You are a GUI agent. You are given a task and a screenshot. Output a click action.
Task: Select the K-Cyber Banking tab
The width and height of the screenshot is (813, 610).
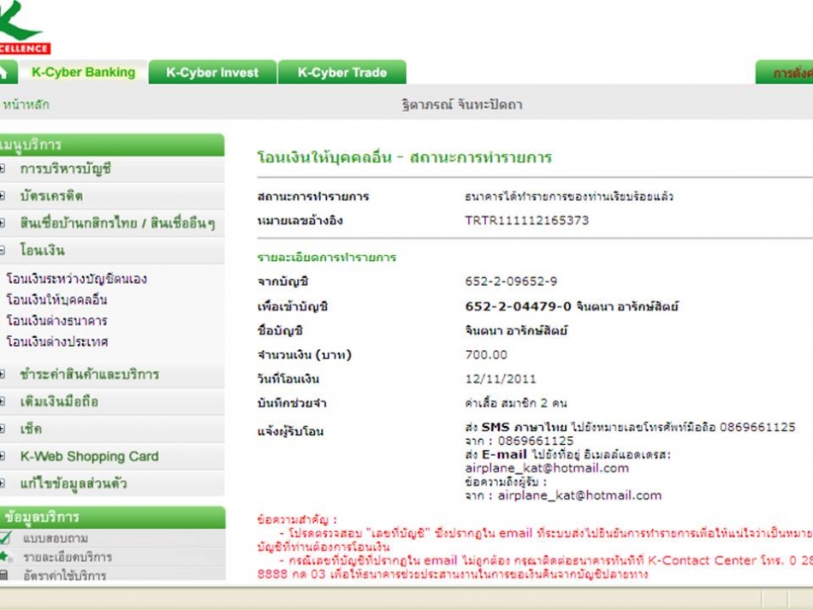pyautogui.click(x=83, y=73)
